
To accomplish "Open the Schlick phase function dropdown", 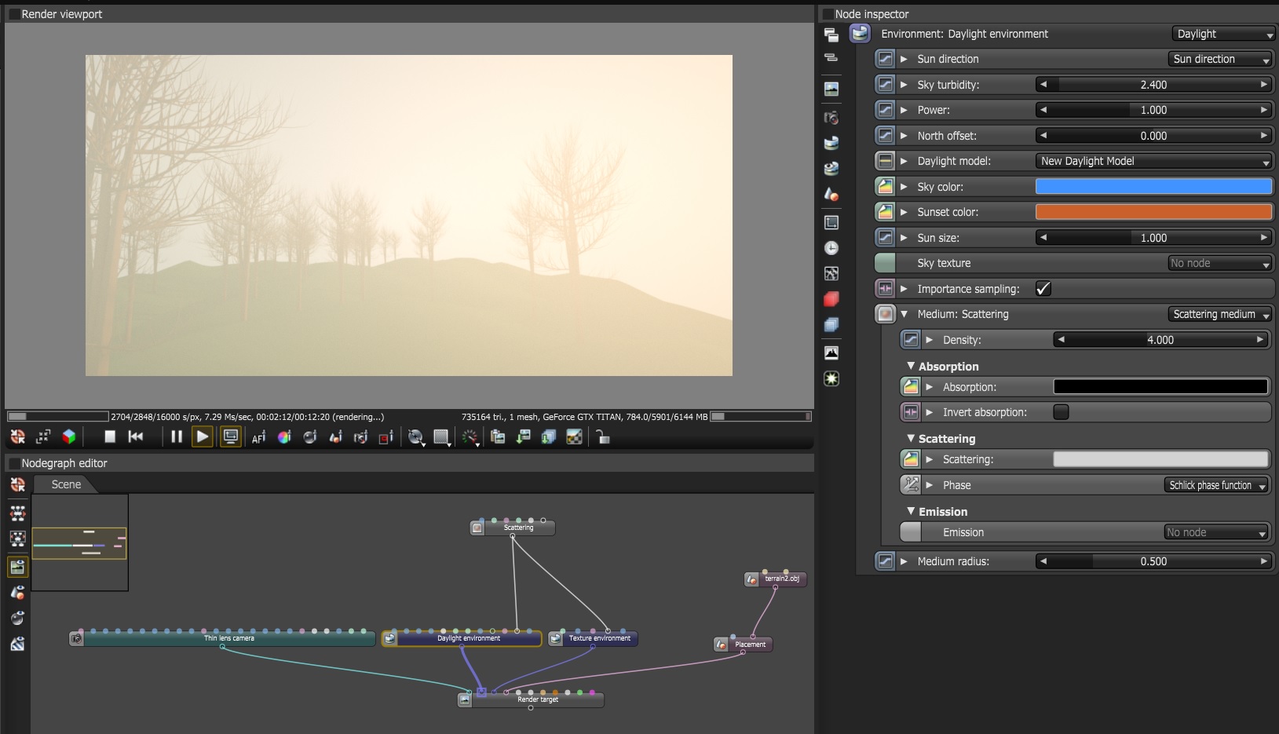I will (1216, 485).
